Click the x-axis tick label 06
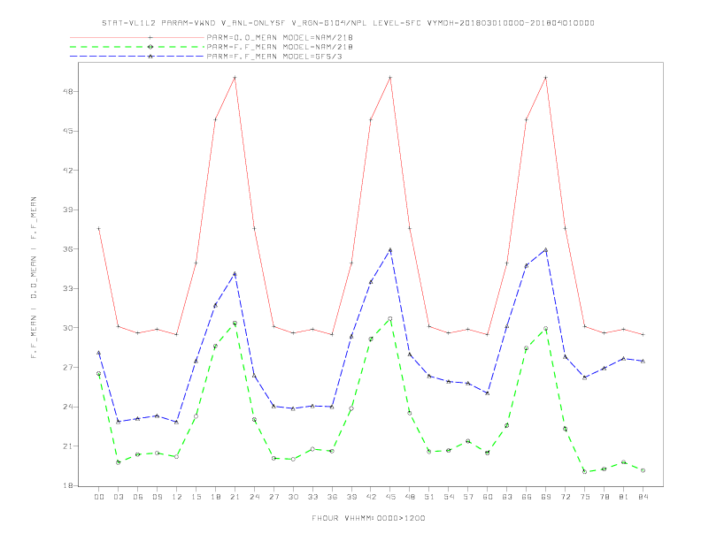The width and height of the screenshot is (701, 541). coord(138,497)
